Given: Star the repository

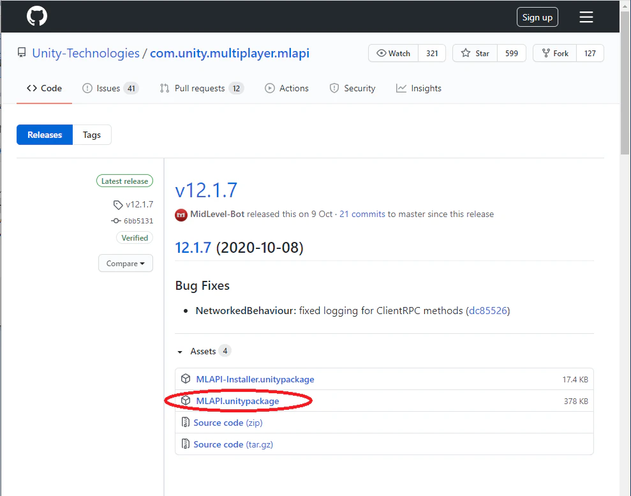Looking at the screenshot, I should coord(475,53).
